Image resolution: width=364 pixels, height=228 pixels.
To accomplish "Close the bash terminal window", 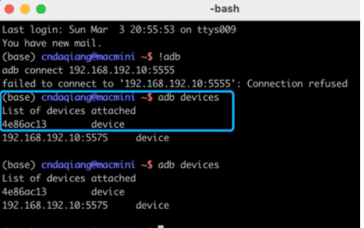I will [9, 9].
